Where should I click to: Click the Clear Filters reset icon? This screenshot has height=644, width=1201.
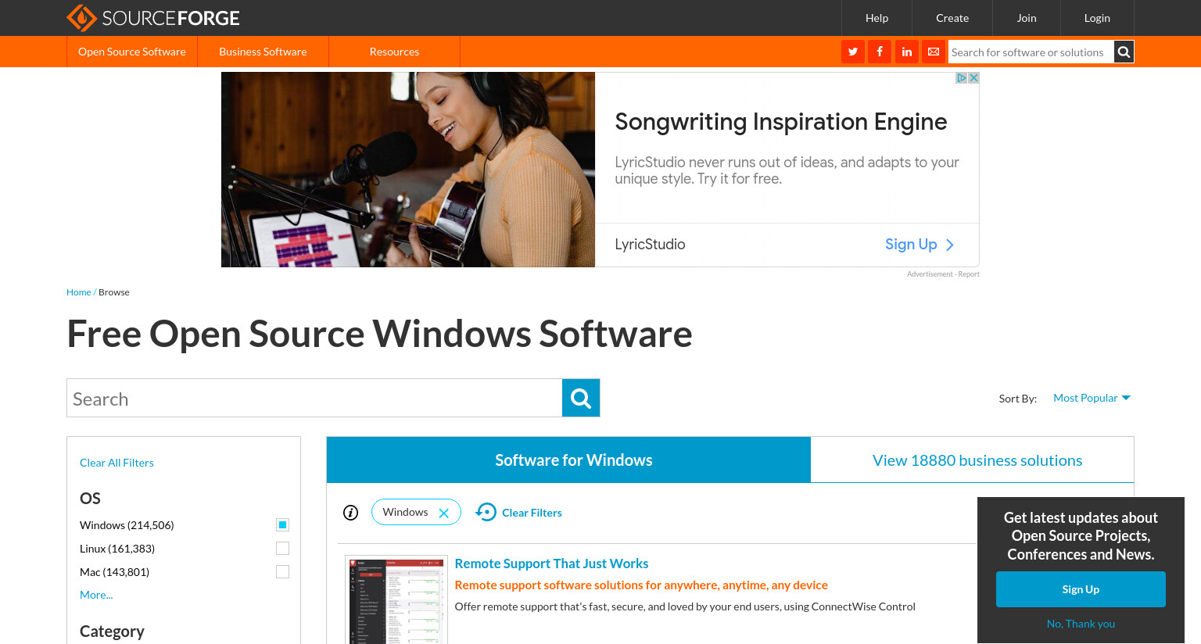click(486, 512)
